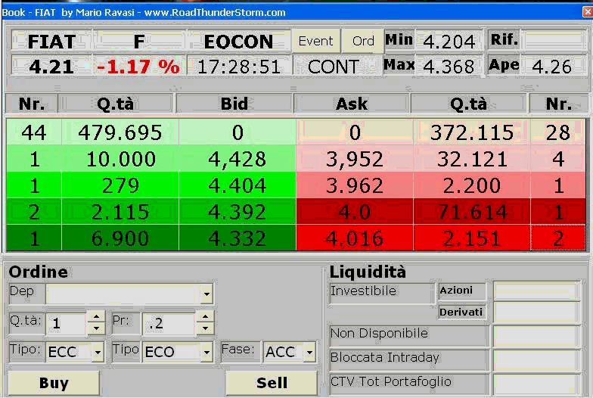Click the Rif. value field
Viewport: 593px width, 398px height.
[x=555, y=39]
